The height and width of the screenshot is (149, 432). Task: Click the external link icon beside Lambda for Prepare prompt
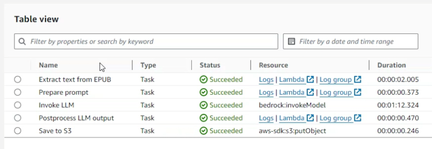coord(310,92)
